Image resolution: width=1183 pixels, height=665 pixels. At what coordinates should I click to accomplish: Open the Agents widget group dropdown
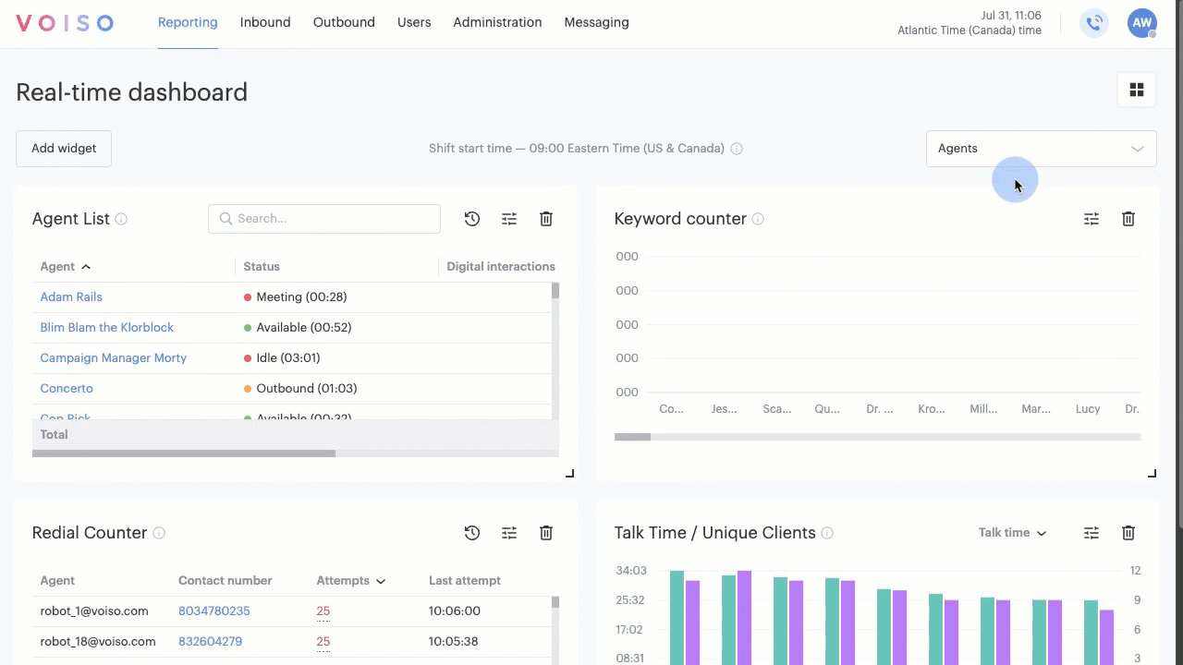[x=1041, y=148]
